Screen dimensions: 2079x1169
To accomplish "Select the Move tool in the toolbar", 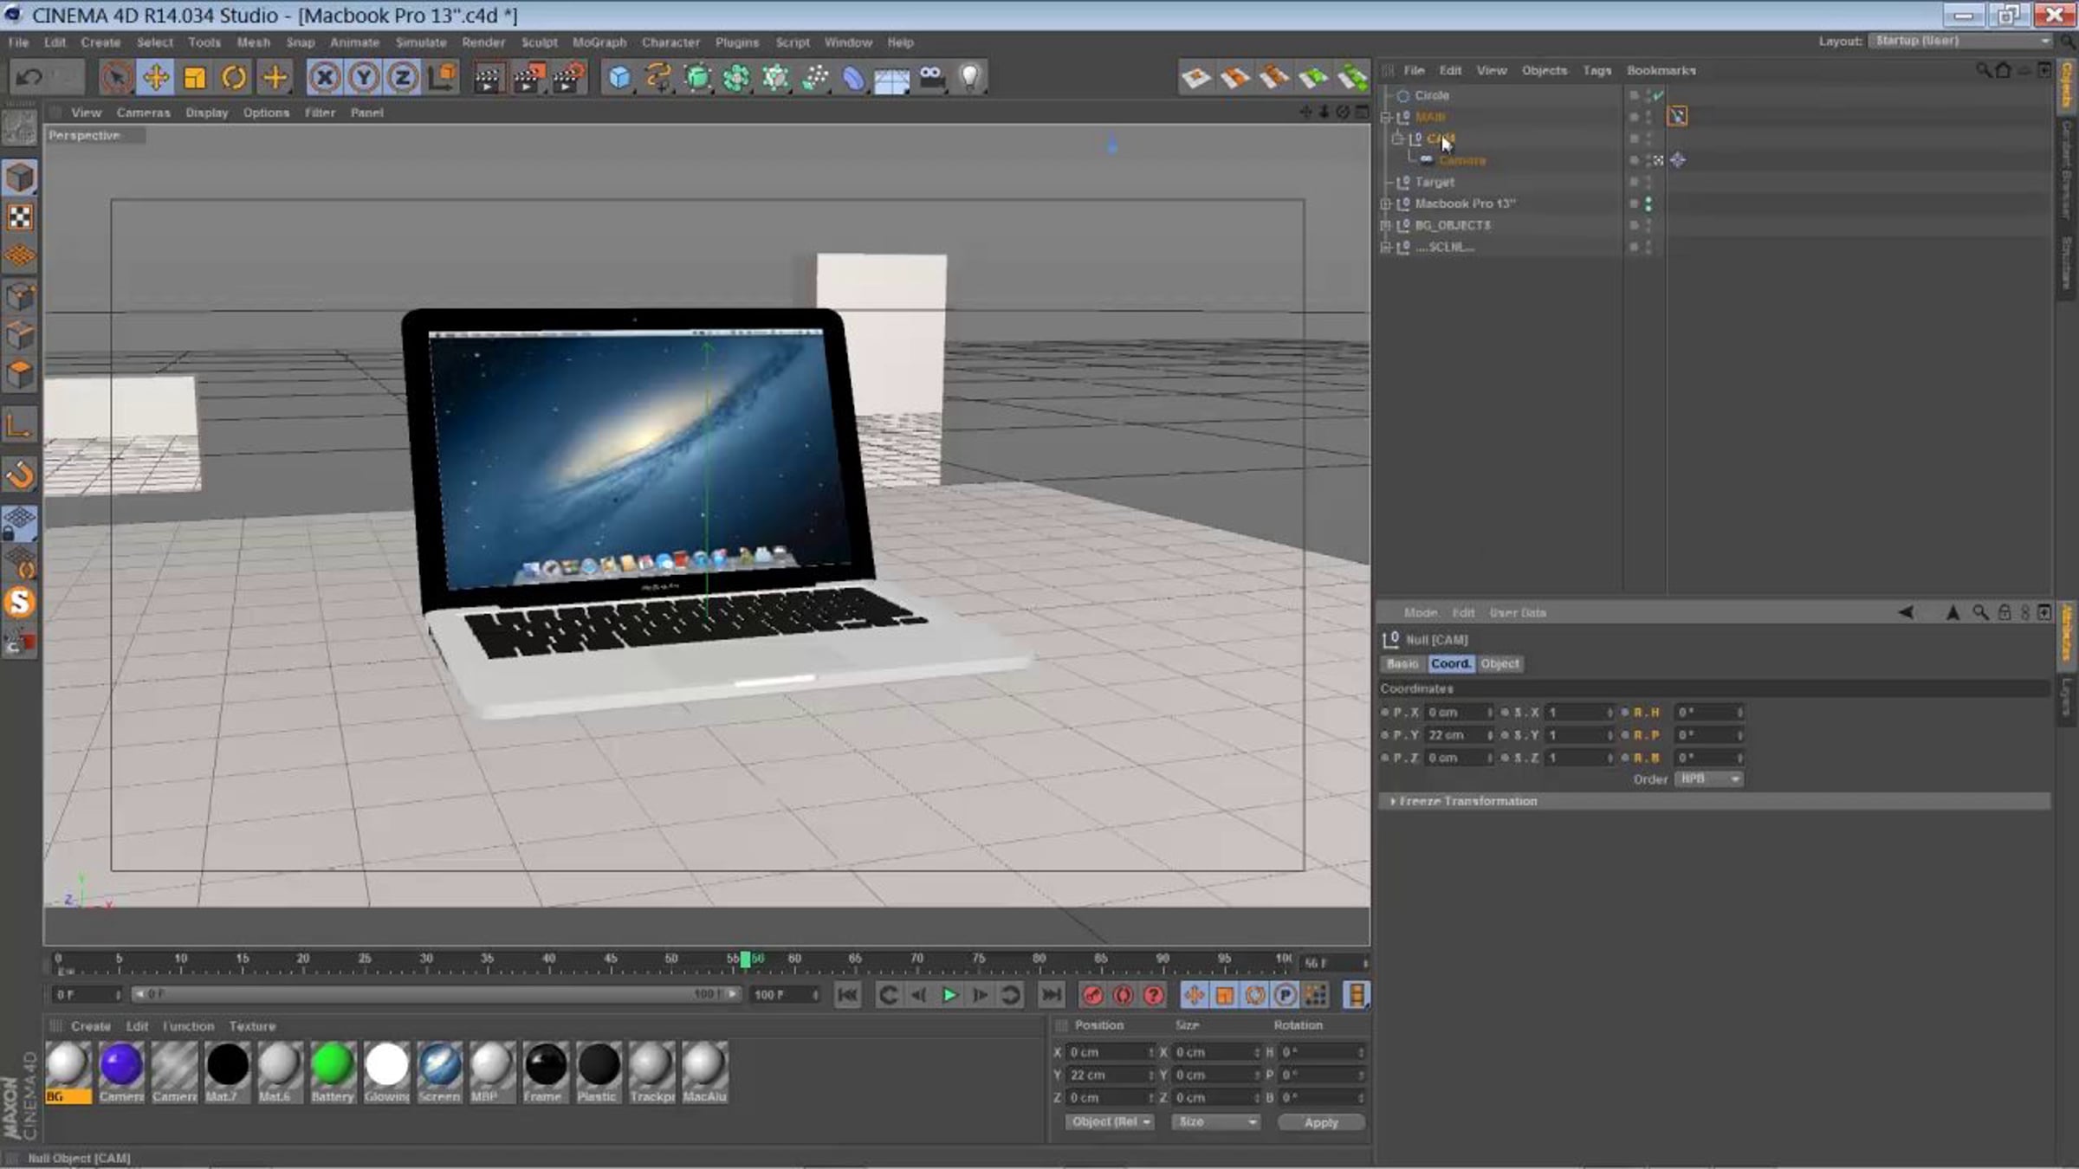I will pos(156,78).
